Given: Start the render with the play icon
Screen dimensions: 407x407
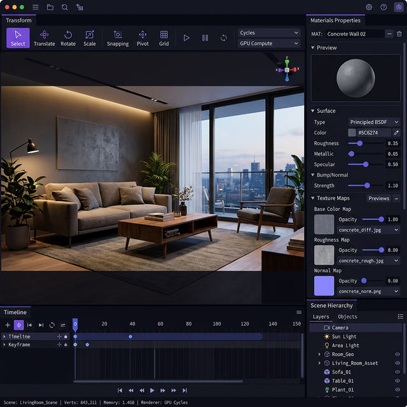Looking at the screenshot, I should pos(186,38).
